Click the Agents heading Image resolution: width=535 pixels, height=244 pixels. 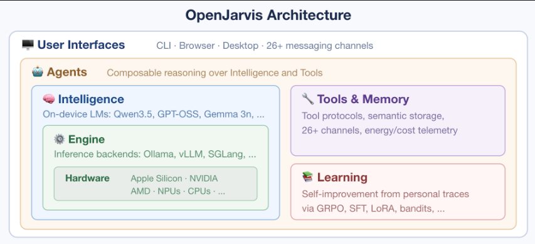67,72
